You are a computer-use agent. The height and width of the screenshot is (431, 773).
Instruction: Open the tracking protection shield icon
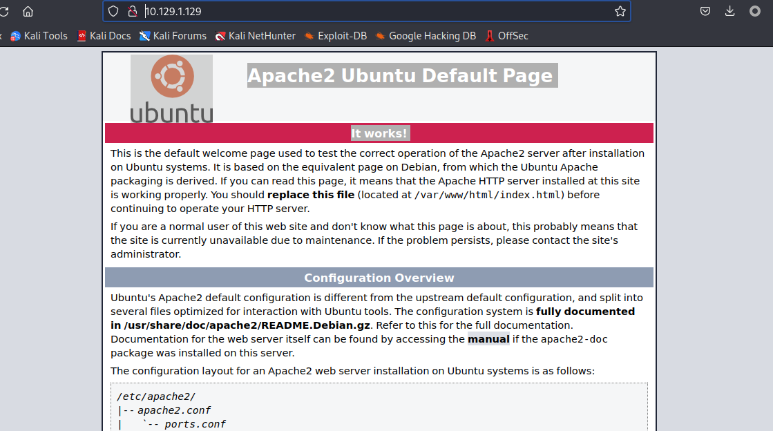[x=113, y=11]
